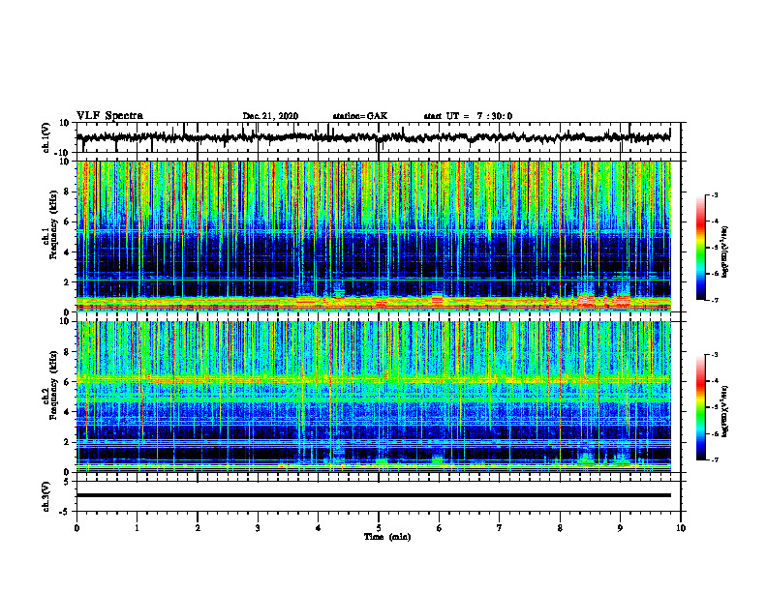Click Time axis tick label "3"
Screen dimensions: 767x592
[258, 528]
